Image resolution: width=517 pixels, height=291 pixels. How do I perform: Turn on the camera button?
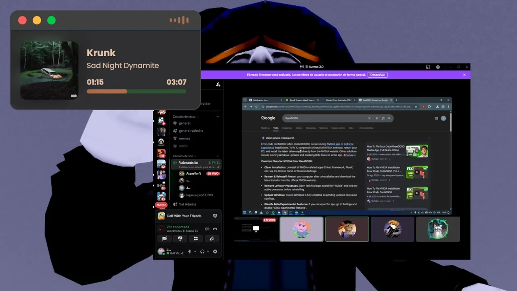[164, 239]
